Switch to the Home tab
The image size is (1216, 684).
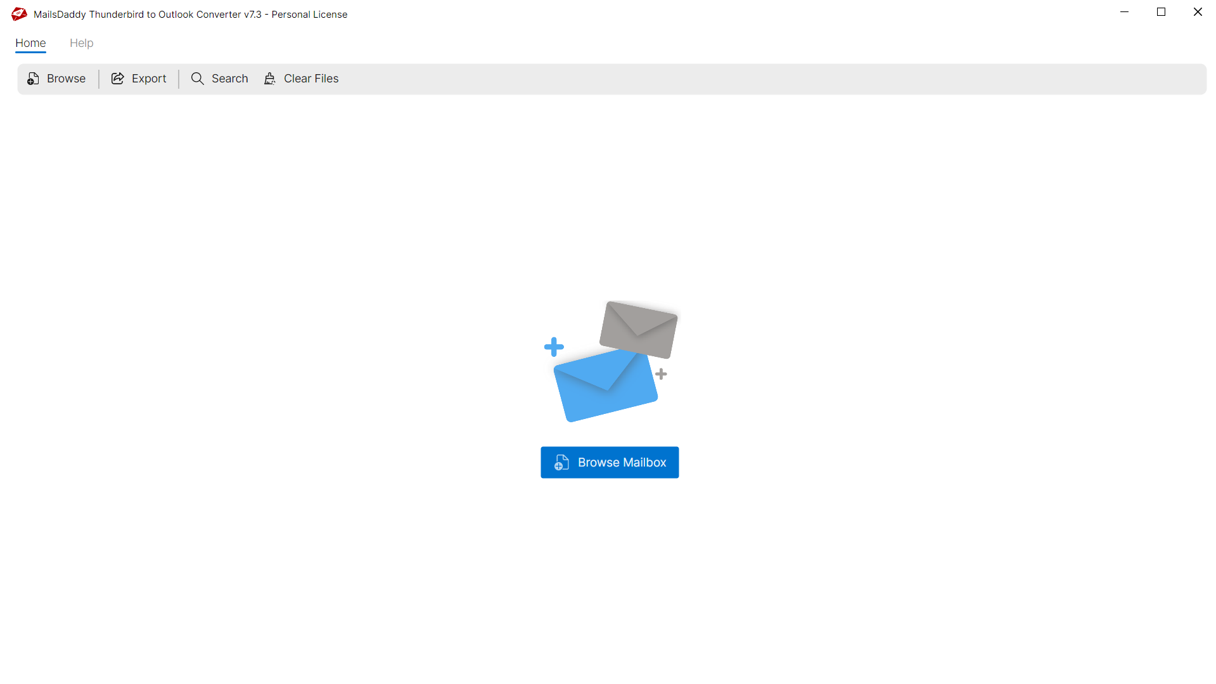[30, 43]
